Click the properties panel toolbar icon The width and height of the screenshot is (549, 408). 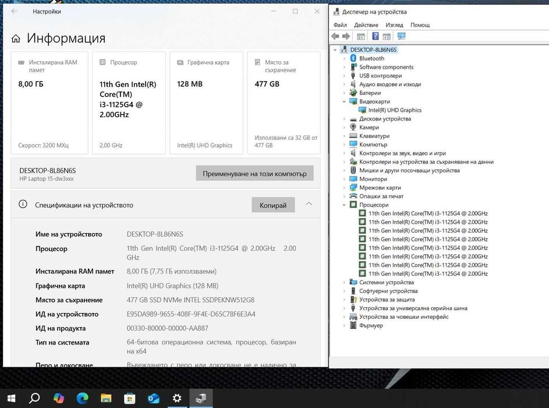[387, 36]
